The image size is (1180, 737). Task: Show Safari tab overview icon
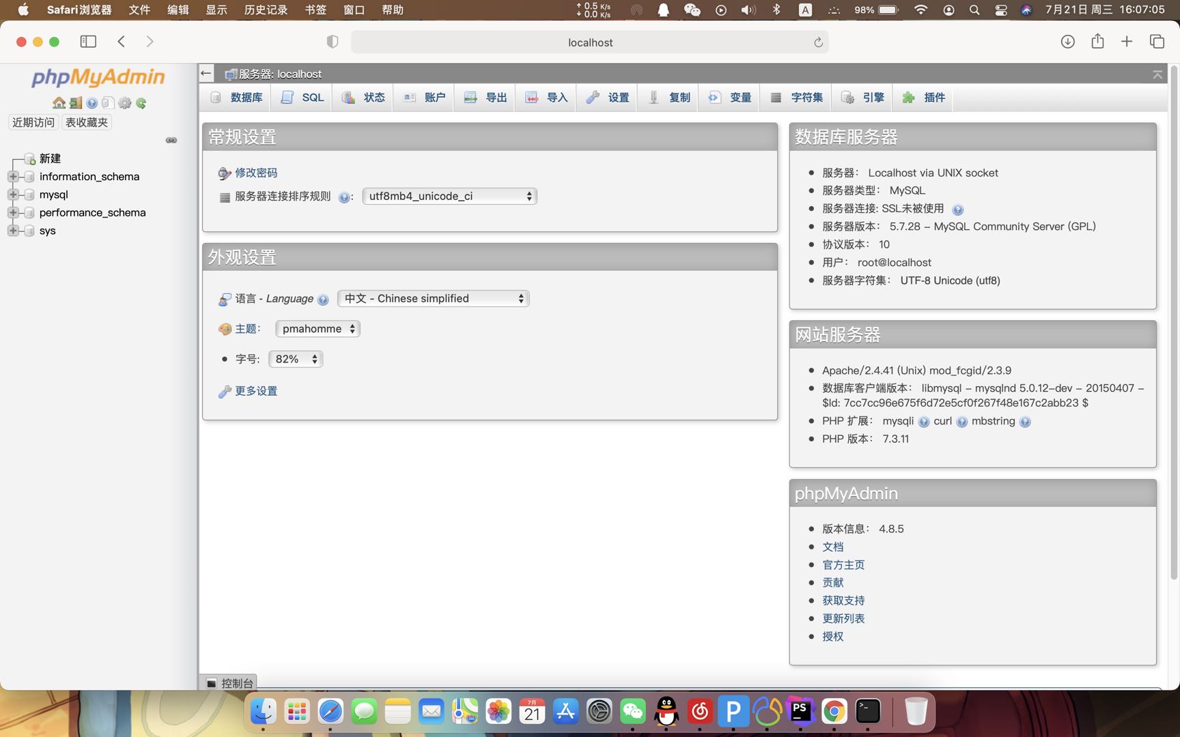1157,42
